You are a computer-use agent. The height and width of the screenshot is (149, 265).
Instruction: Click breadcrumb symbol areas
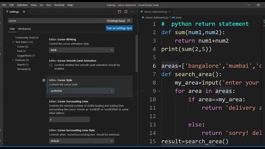(x=178, y=17)
